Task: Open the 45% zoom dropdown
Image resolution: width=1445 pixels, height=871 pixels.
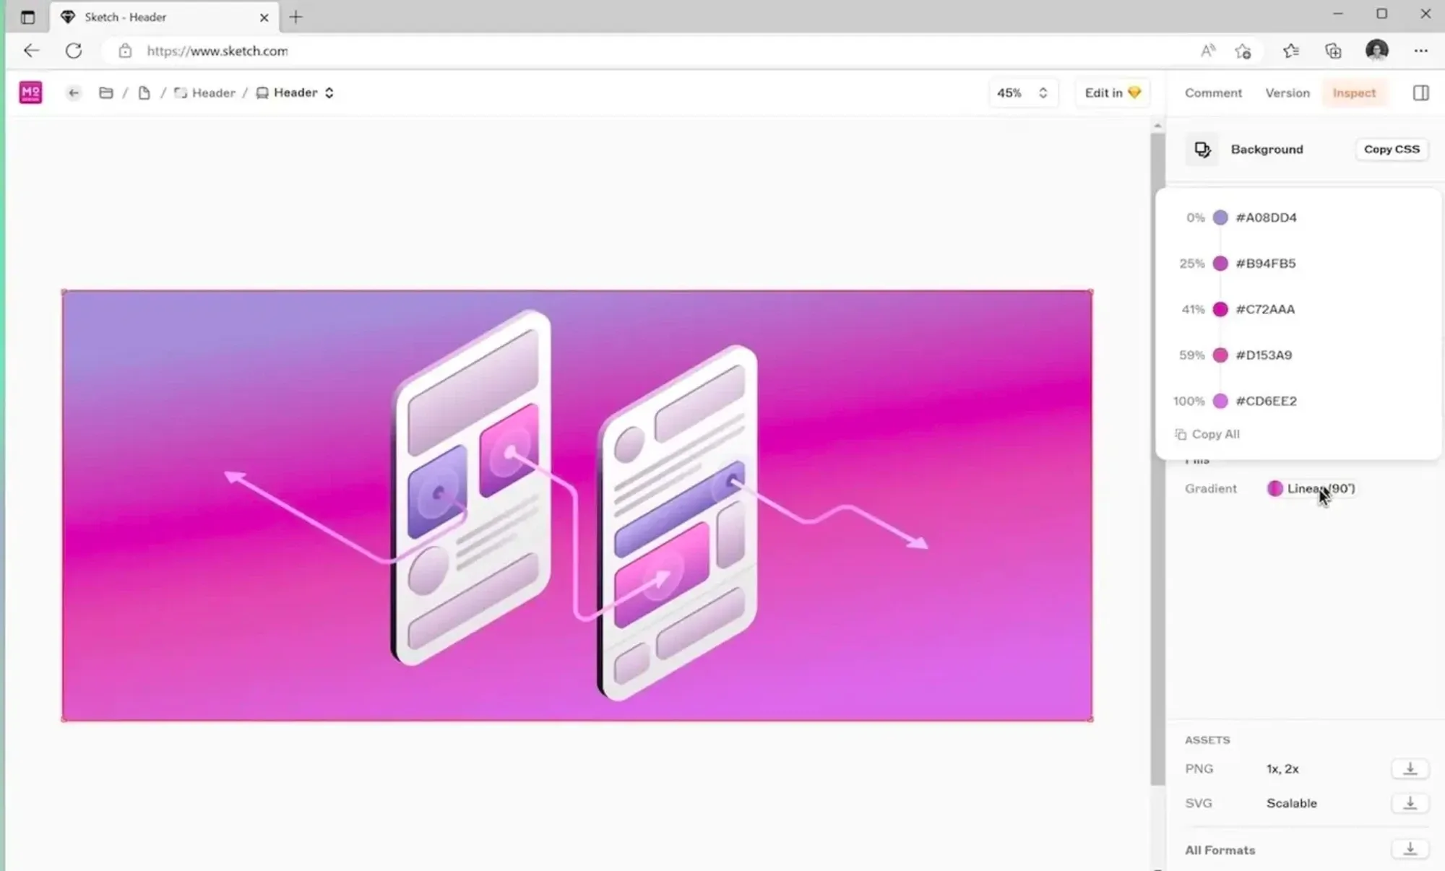Action: 1022,92
